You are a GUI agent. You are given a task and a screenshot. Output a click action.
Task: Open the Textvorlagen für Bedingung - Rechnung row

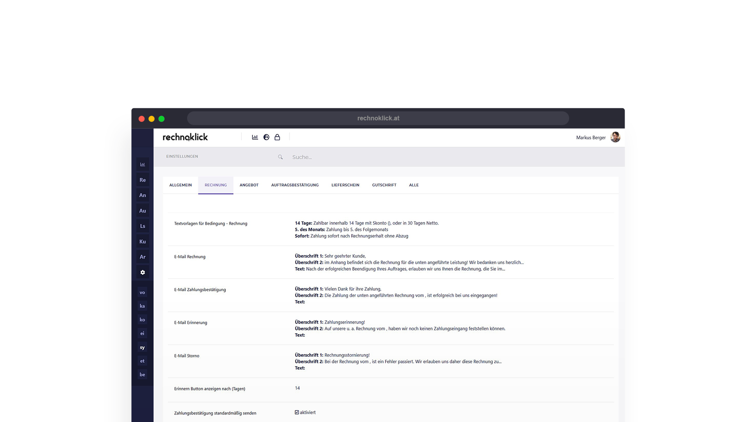tap(391, 229)
